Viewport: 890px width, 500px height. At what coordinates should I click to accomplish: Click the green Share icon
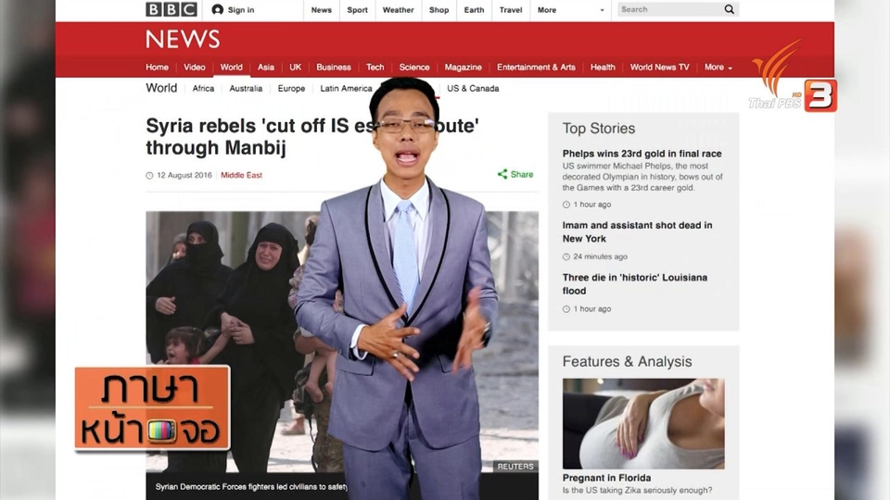coord(502,174)
